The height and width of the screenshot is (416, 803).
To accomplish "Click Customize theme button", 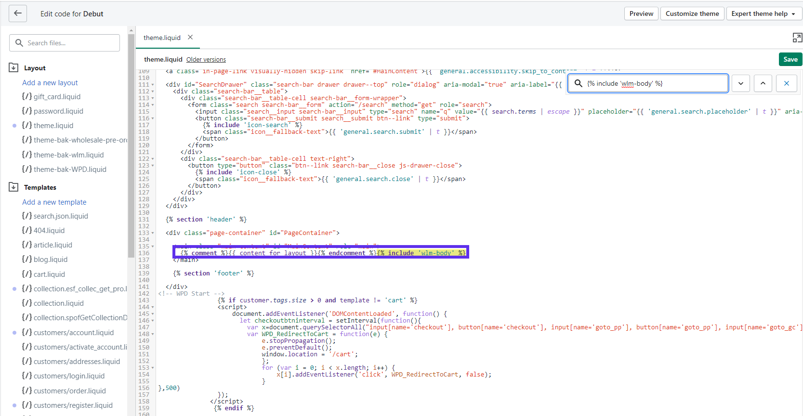I will coord(692,13).
